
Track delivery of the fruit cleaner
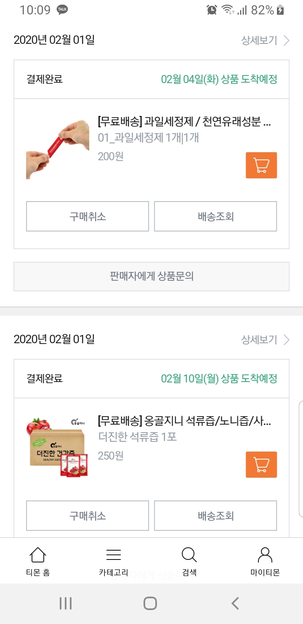[215, 216]
